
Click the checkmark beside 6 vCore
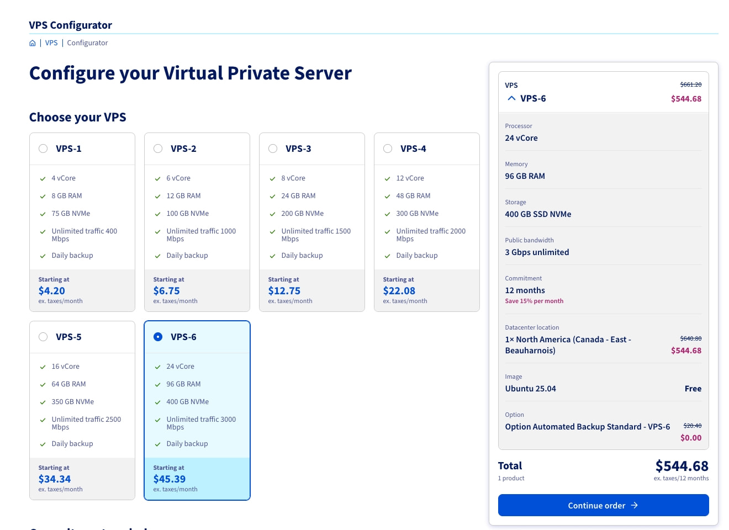coord(157,179)
